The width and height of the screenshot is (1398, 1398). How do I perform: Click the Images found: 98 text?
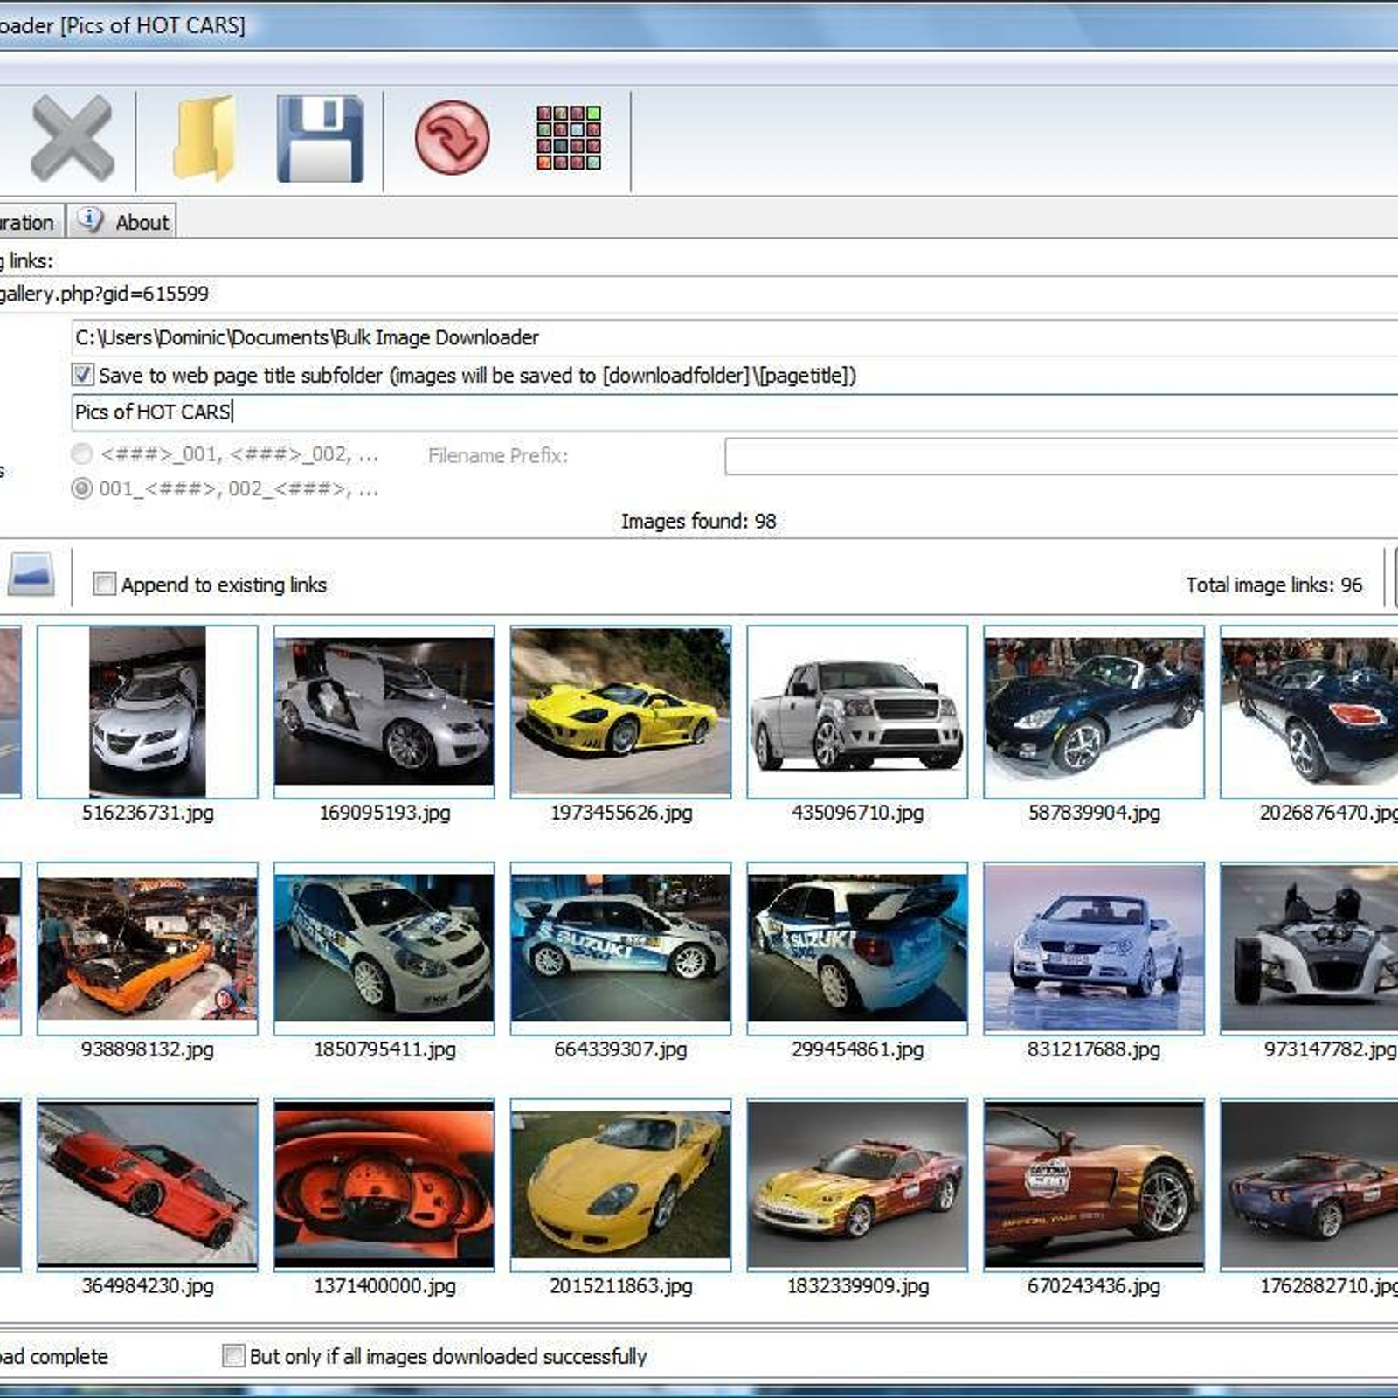[x=698, y=521]
